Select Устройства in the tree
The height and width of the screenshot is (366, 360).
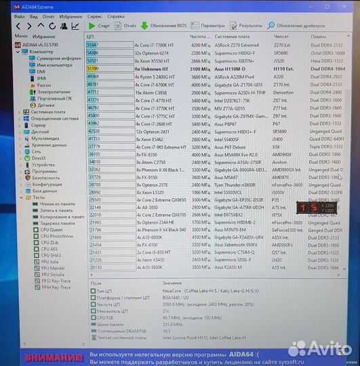coord(39,165)
